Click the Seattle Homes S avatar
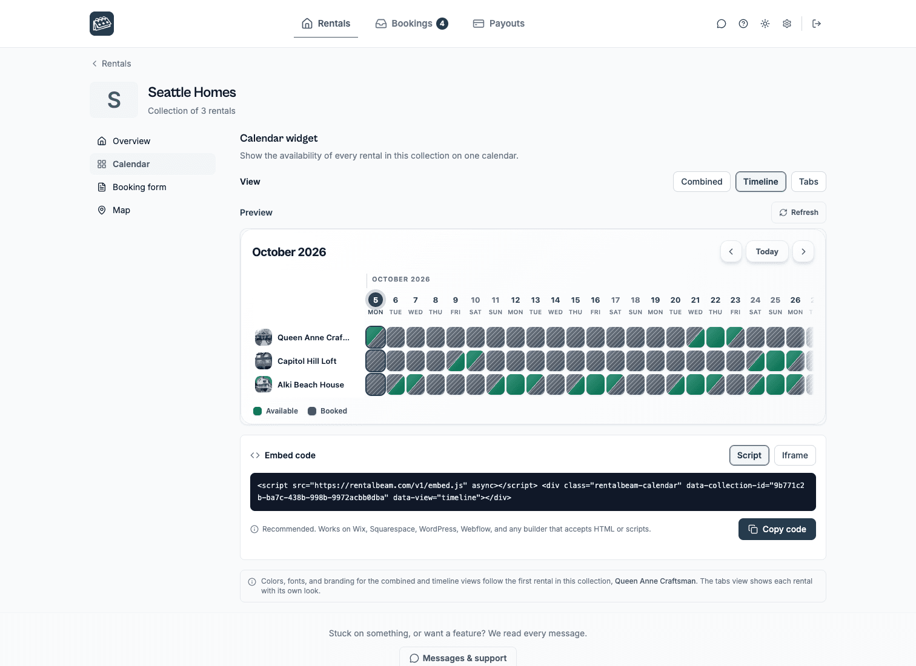916x666 pixels. point(114,100)
